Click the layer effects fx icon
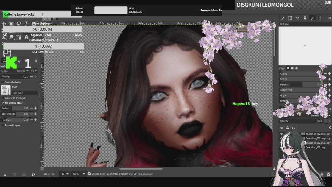This screenshot has height=187, width=332. coord(293,128)
